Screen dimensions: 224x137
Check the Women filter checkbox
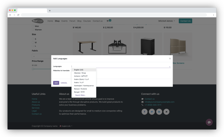(33, 30)
